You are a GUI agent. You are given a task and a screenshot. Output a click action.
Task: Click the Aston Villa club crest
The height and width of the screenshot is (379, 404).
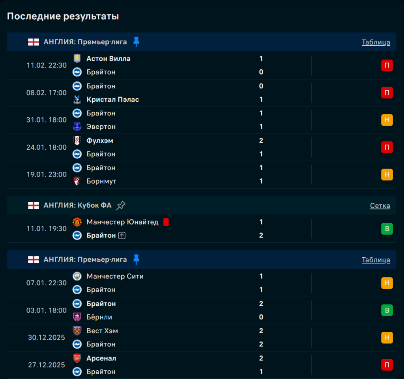tap(77, 59)
